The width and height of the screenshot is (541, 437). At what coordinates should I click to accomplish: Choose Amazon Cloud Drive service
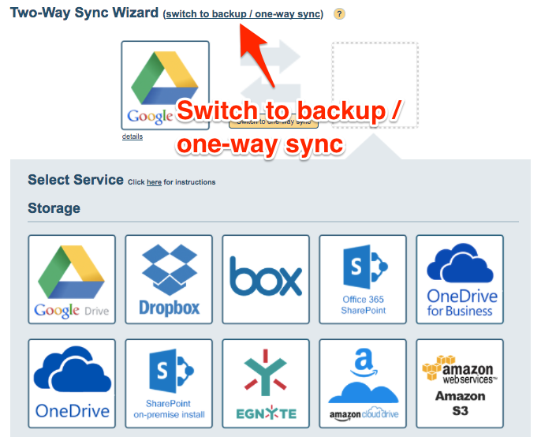(363, 383)
